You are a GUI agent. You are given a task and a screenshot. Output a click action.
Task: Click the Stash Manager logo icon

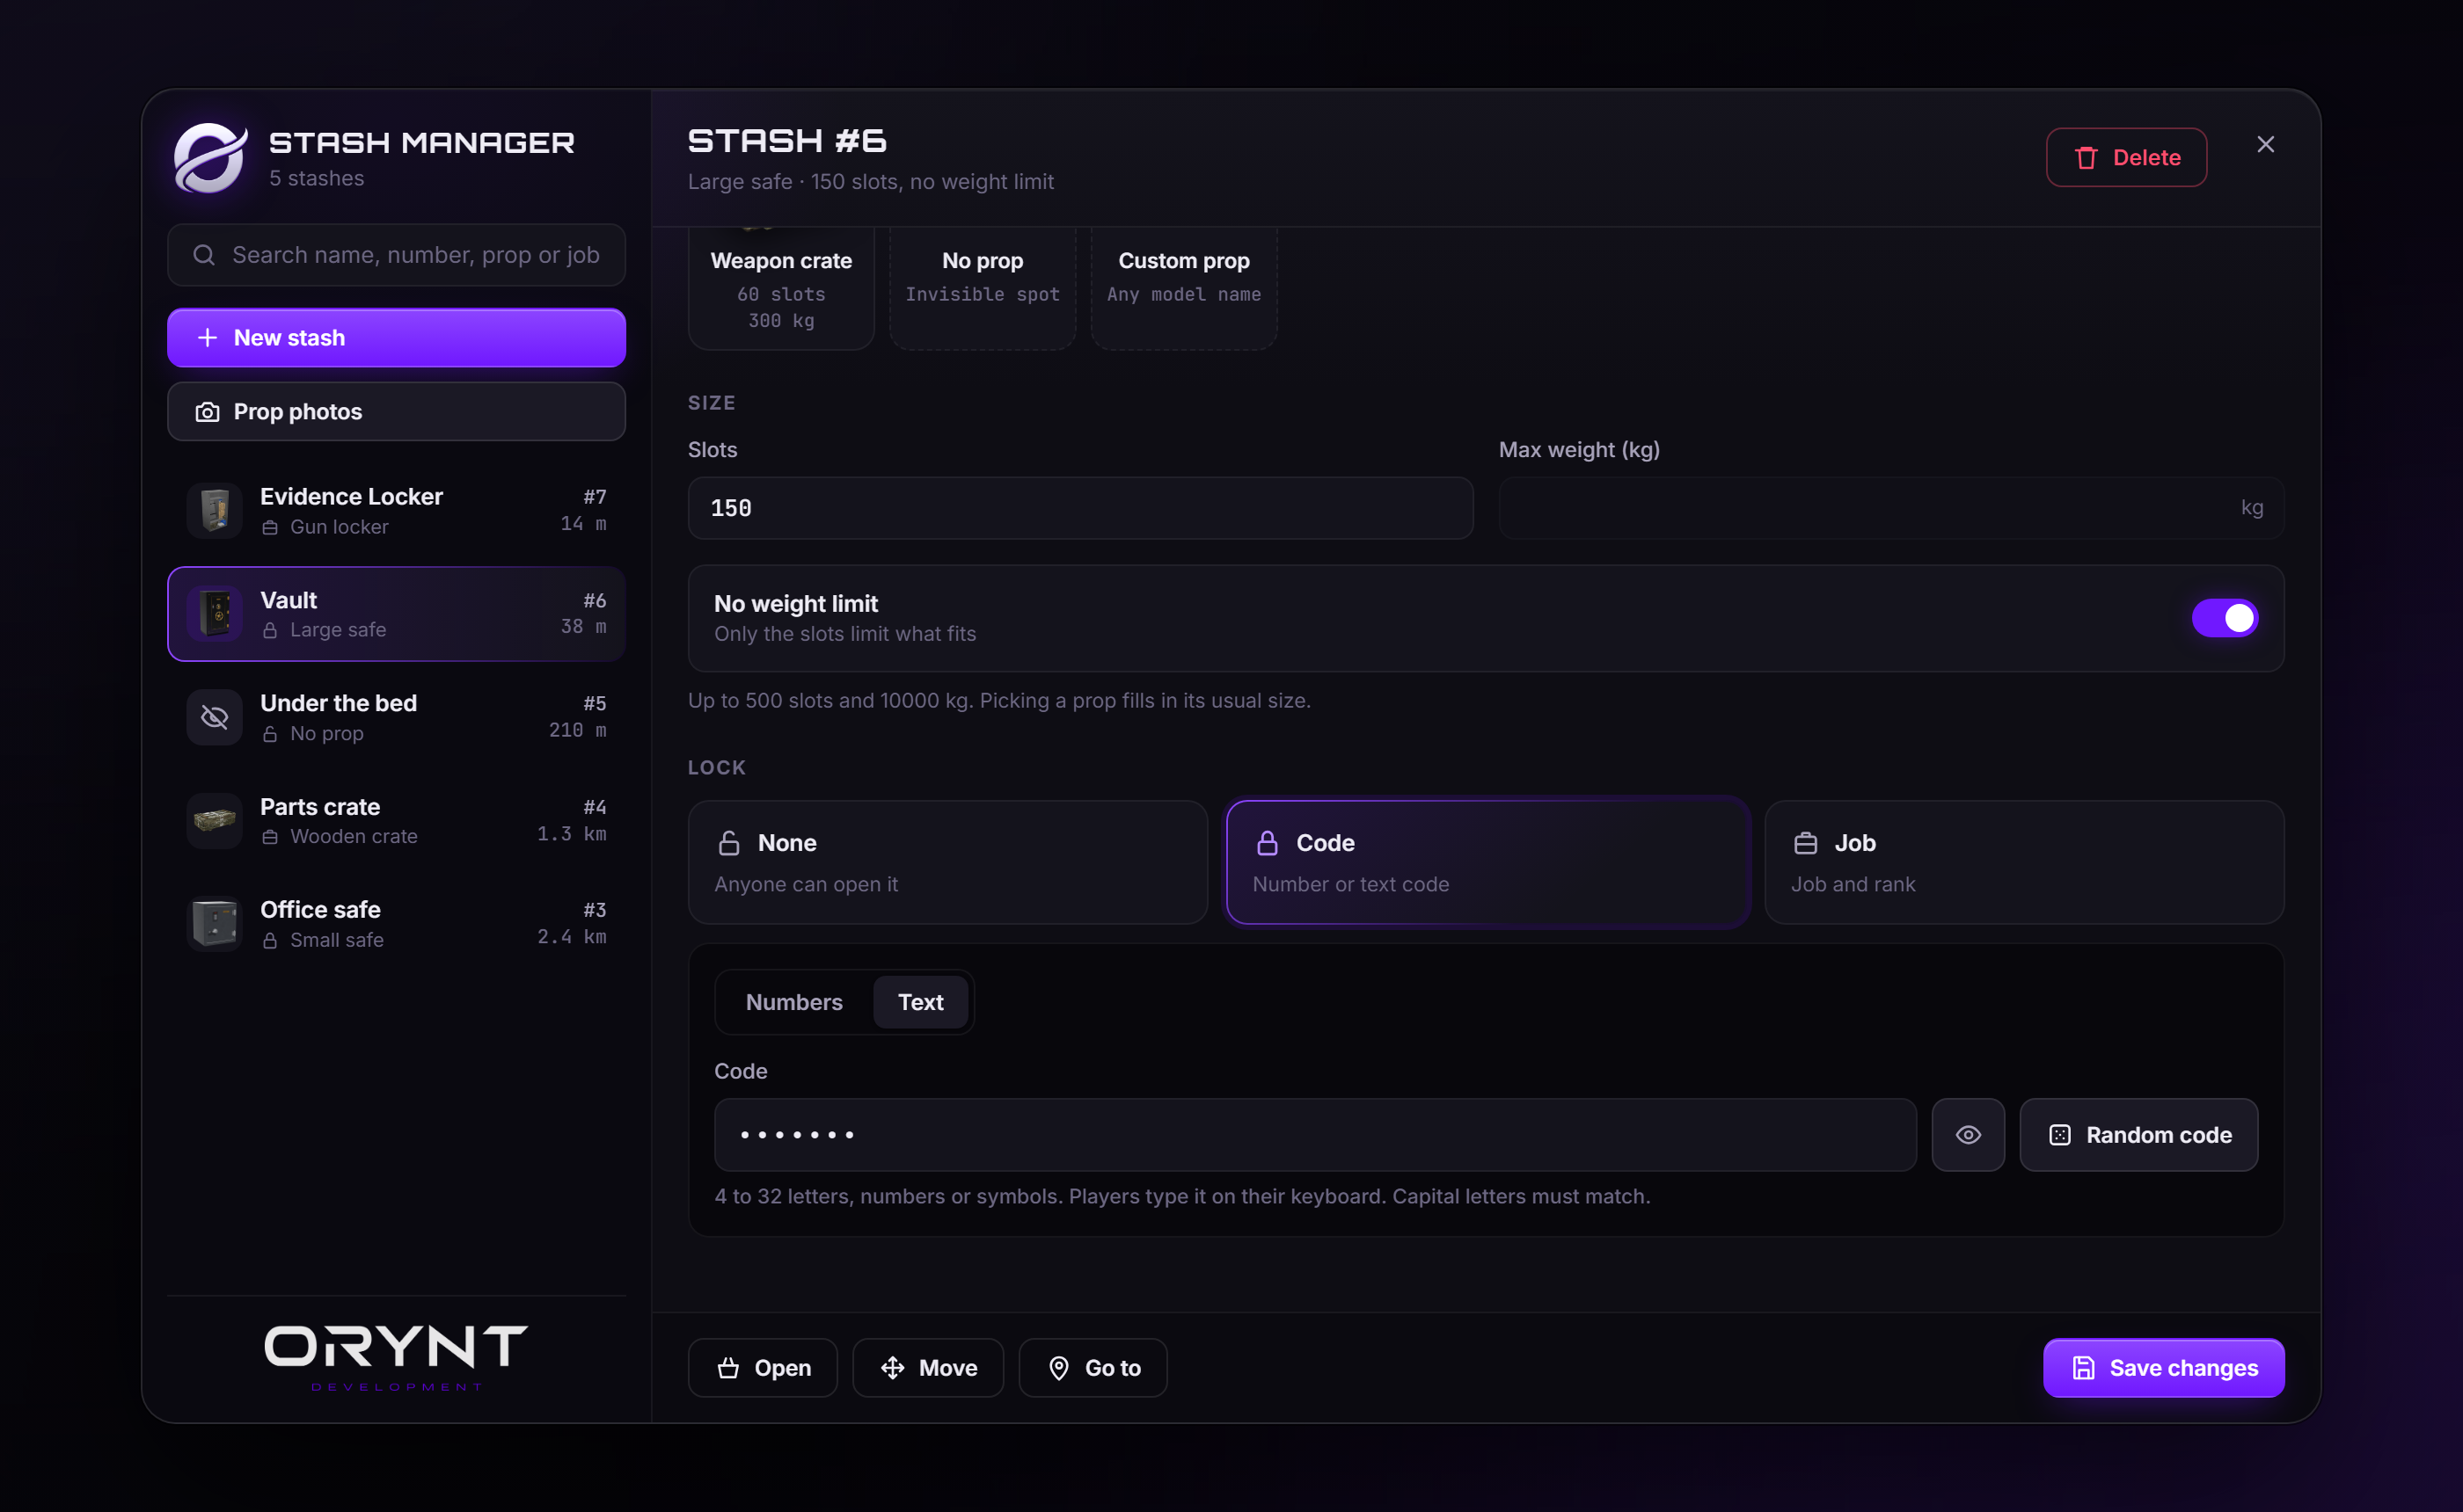210,158
